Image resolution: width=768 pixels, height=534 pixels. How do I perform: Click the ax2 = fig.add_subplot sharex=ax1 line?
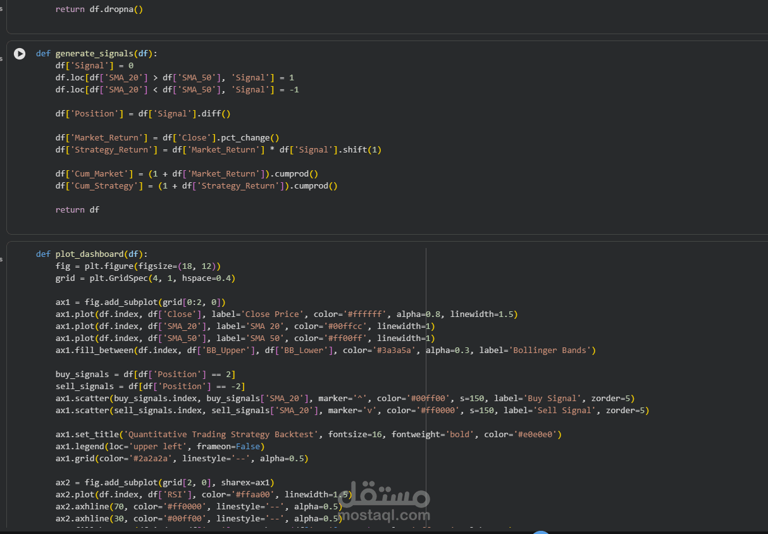pos(164,483)
